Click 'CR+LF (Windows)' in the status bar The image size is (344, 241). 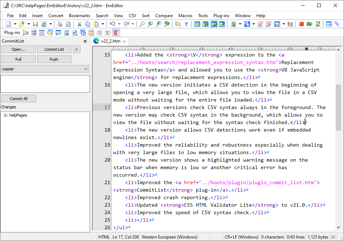[241, 237]
